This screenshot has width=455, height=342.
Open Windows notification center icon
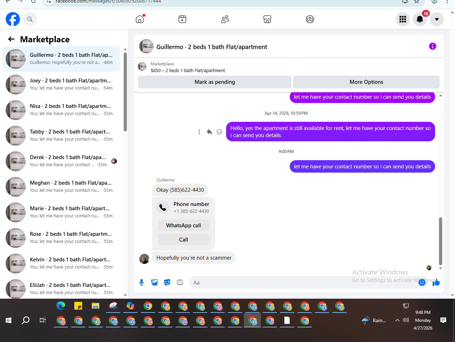coord(443,320)
